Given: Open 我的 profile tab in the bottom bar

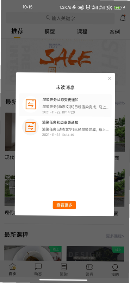Looking at the screenshot, I should pyautogui.click(x=115, y=270).
